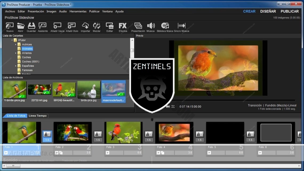This screenshot has height=171, width=304.
Task: Collapse the 0Tutor folder tree node
Action: 12,40
